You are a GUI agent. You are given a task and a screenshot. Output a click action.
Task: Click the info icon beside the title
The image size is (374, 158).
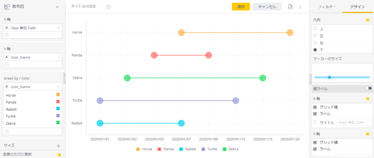click(108, 7)
